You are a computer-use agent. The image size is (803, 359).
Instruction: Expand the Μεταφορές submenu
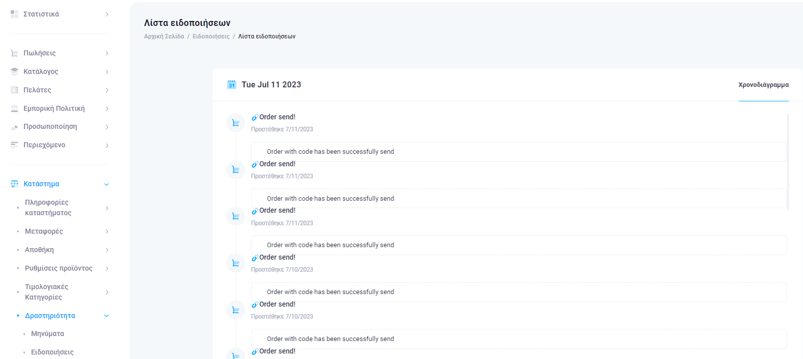click(x=107, y=232)
